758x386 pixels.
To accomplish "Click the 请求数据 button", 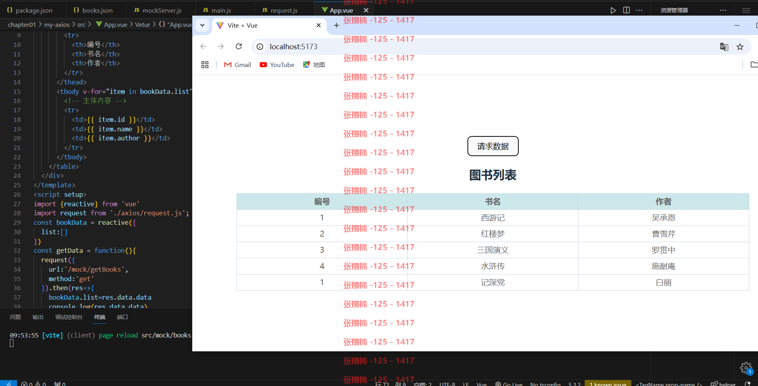I will click(x=493, y=146).
